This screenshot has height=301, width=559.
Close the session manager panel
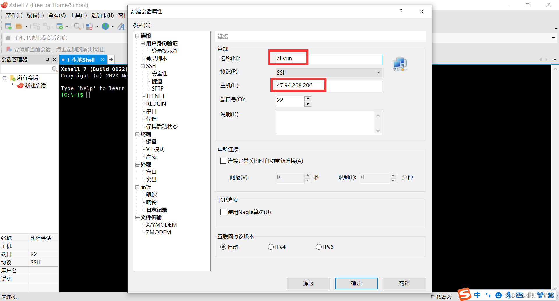click(54, 59)
